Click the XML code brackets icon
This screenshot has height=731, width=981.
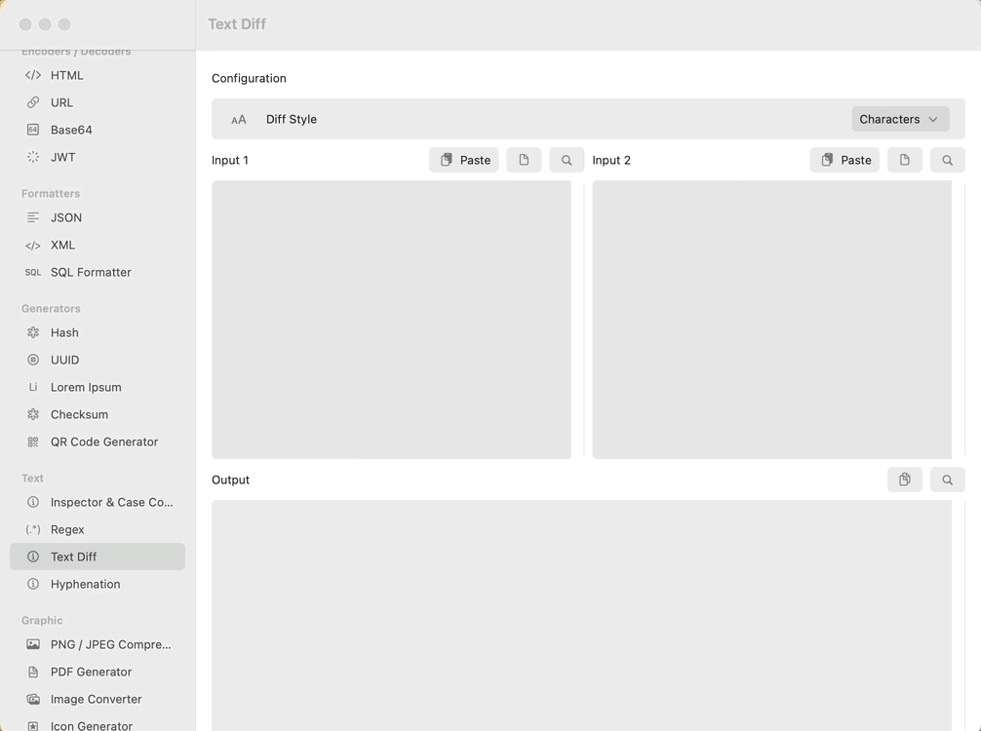33,245
